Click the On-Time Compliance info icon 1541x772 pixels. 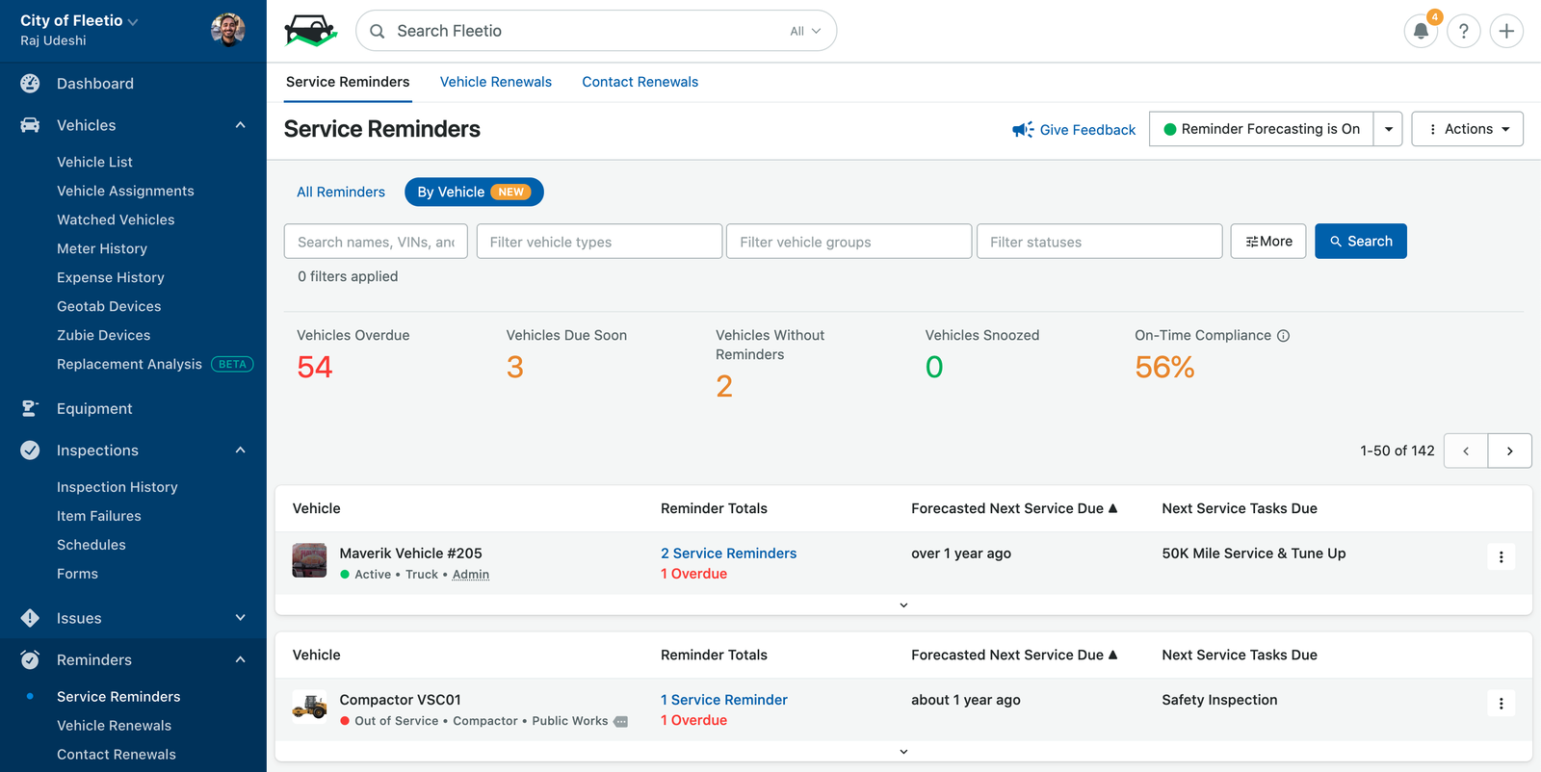(1283, 336)
